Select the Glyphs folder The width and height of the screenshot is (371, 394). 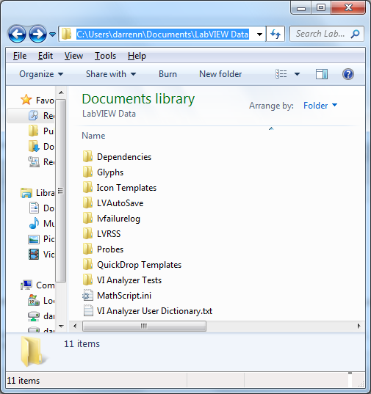point(103,172)
